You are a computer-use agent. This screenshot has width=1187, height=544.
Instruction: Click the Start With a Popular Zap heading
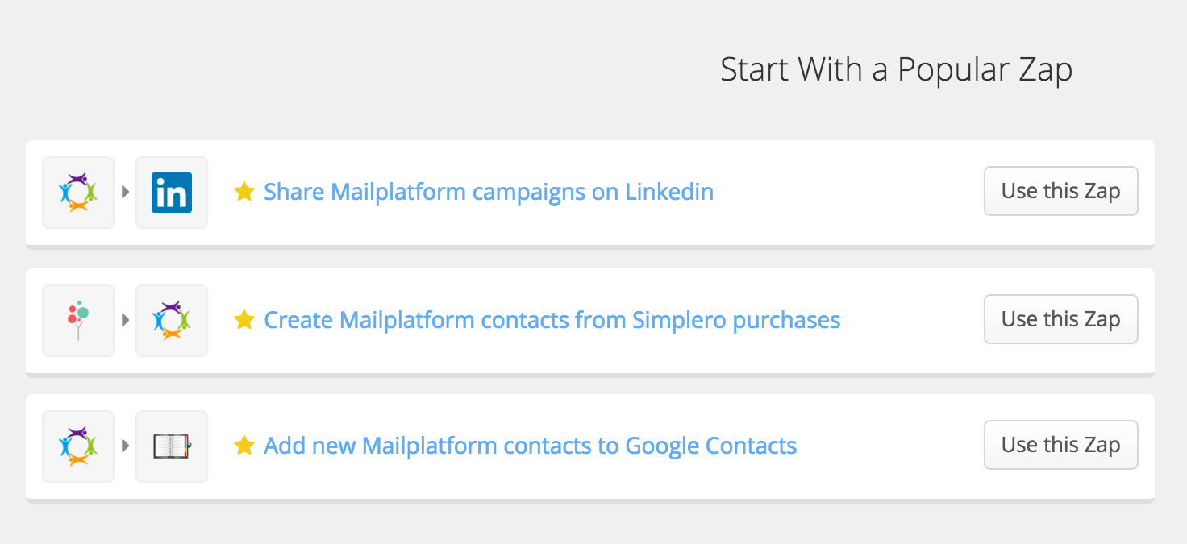tap(897, 70)
